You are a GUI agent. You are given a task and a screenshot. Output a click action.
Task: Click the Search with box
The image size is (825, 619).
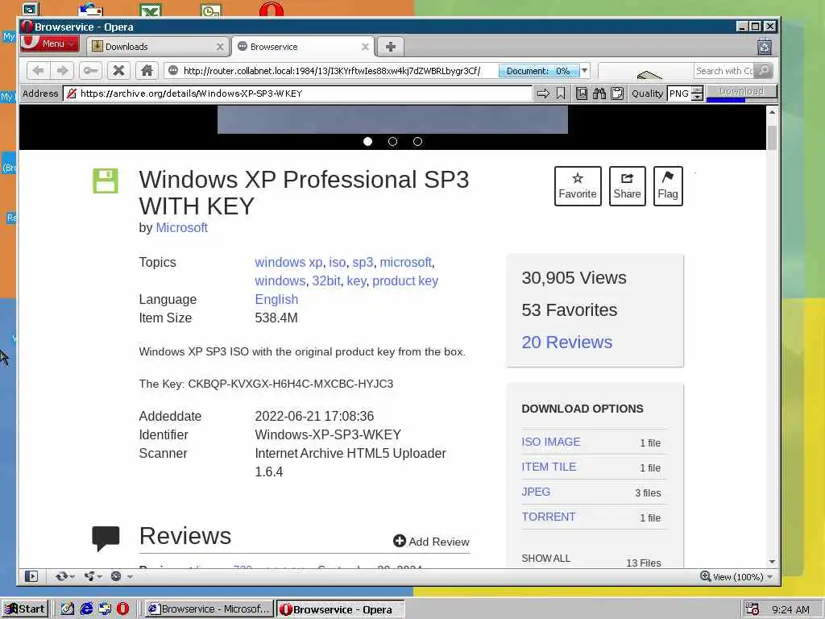point(723,71)
